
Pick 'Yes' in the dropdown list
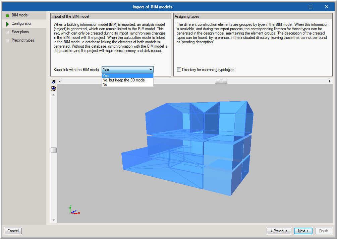[106, 76]
